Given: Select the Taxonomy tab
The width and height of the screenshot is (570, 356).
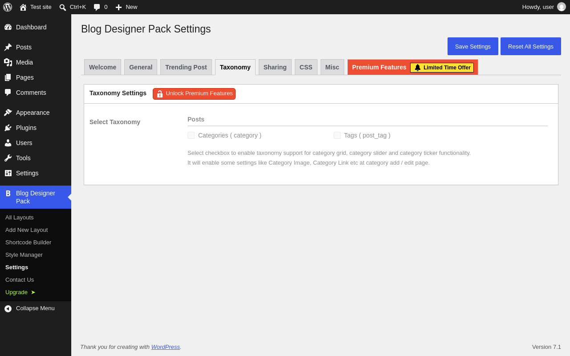Looking at the screenshot, I should click(x=235, y=67).
